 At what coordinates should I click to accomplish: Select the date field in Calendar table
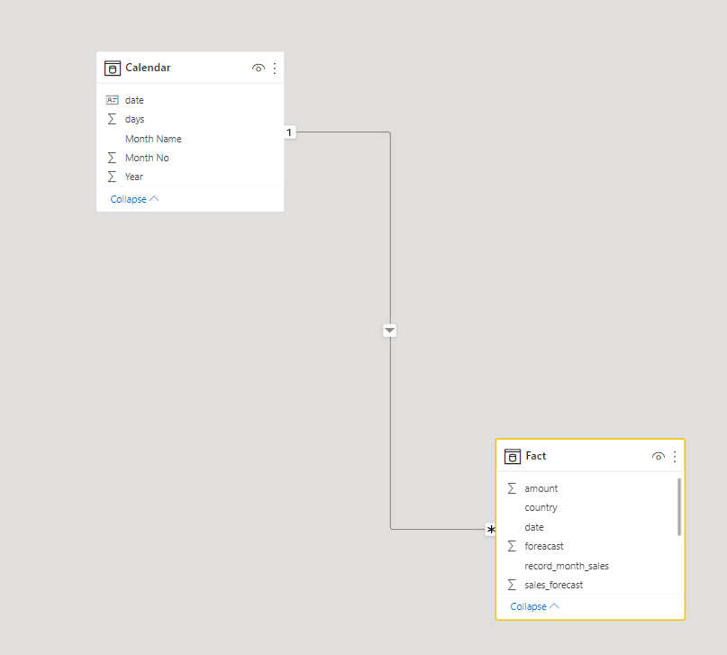point(190,100)
